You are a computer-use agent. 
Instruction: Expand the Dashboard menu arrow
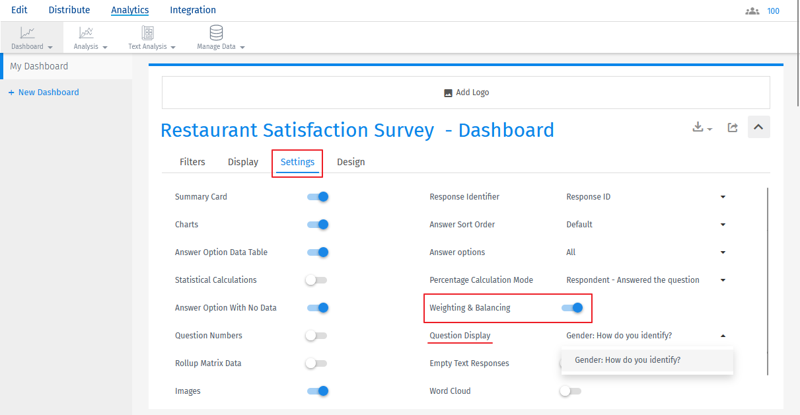50,48
